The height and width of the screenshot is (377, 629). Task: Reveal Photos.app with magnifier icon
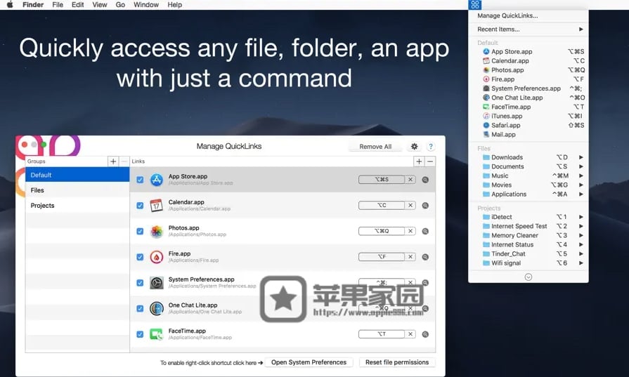pyautogui.click(x=425, y=231)
